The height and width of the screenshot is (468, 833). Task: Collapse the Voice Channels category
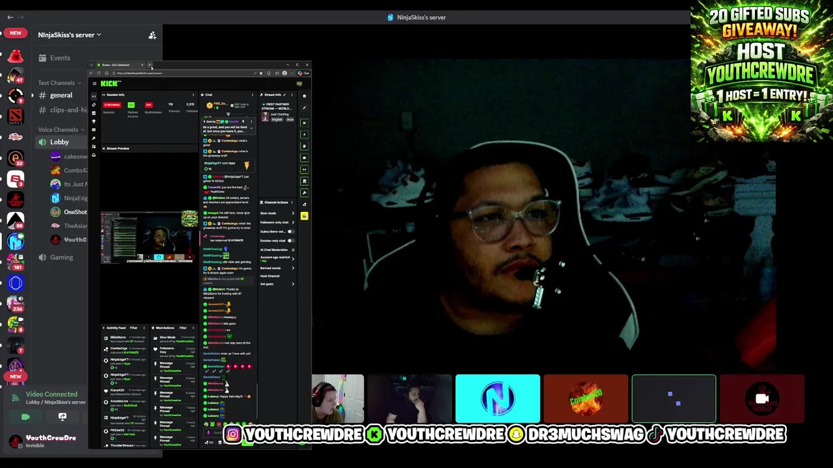(61, 129)
